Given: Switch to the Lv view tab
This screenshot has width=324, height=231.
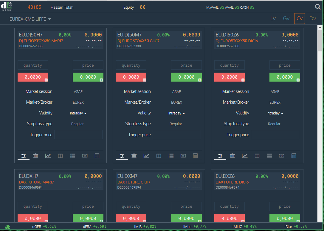Looking at the screenshot, I should pos(273,19).
